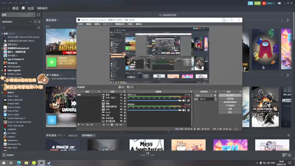Toggle visibility of 文本 (GDI+) source
The width and height of the screenshot is (295, 166).
(121, 98)
